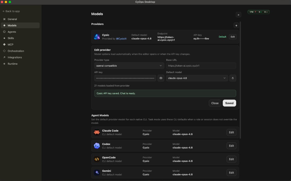Reveal API key with eye icon
The width and height of the screenshot is (291, 181).
point(161,78)
